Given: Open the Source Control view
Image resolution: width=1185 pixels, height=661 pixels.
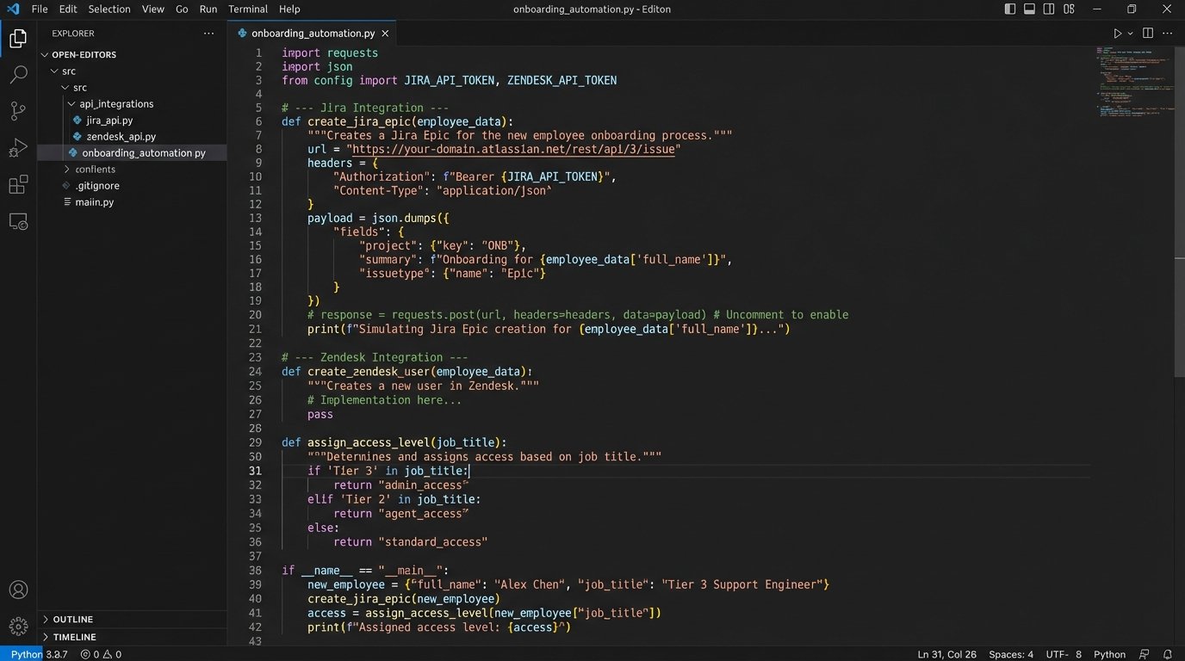Looking at the screenshot, I should click(x=18, y=111).
